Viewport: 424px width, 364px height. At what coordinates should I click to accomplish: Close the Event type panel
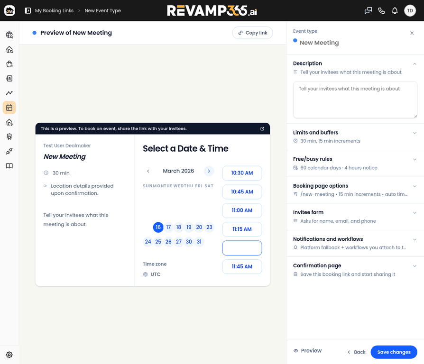(x=412, y=33)
